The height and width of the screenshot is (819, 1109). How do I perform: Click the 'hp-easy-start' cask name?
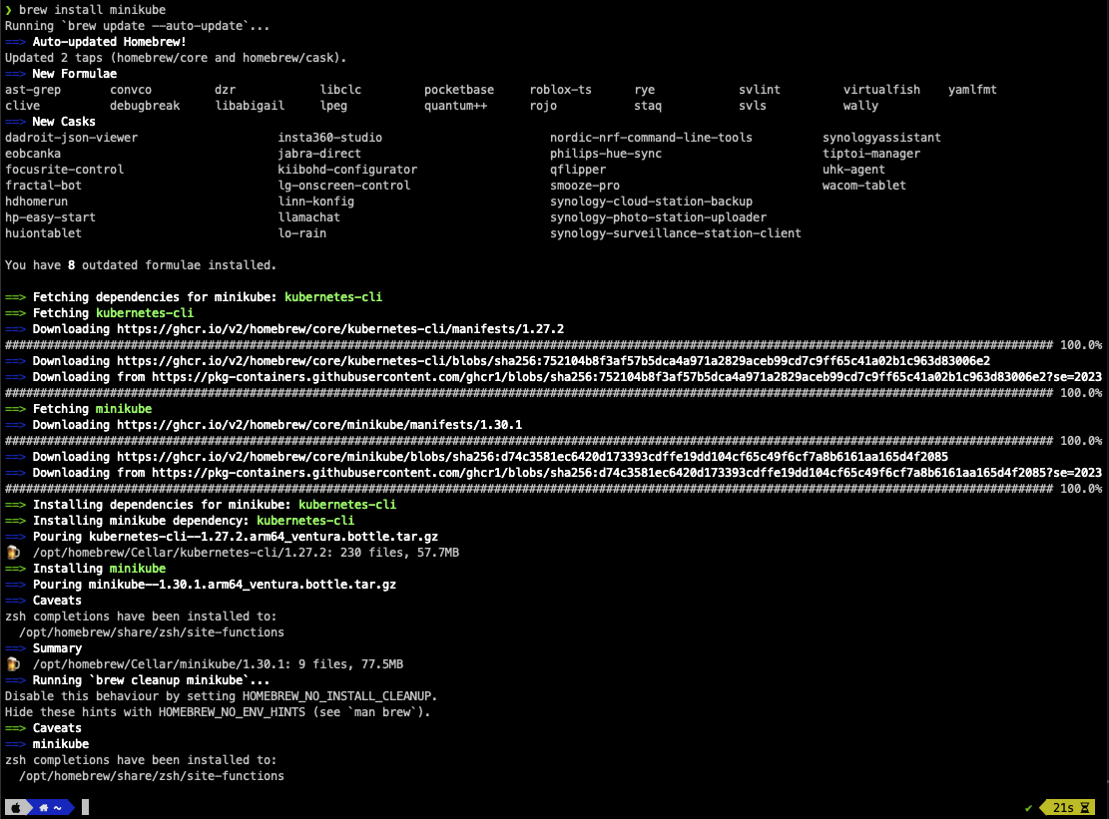[50, 217]
